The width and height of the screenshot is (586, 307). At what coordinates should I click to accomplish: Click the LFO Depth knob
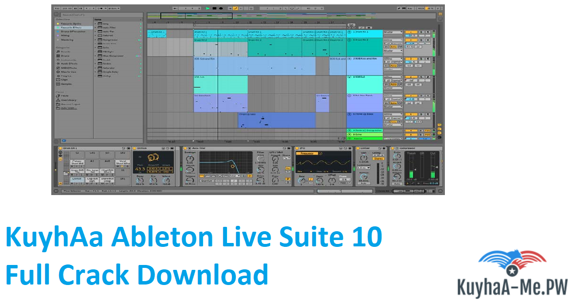tap(320, 180)
